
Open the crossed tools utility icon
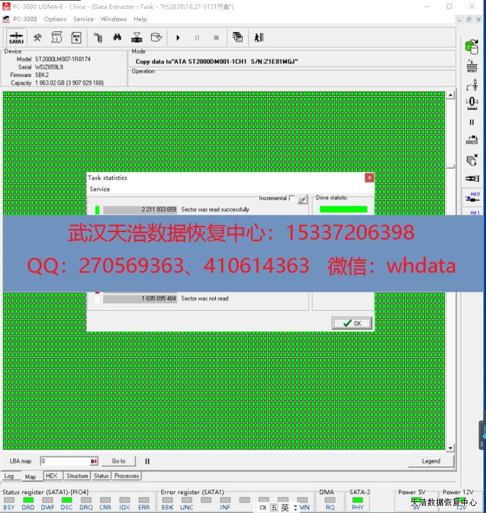point(38,38)
